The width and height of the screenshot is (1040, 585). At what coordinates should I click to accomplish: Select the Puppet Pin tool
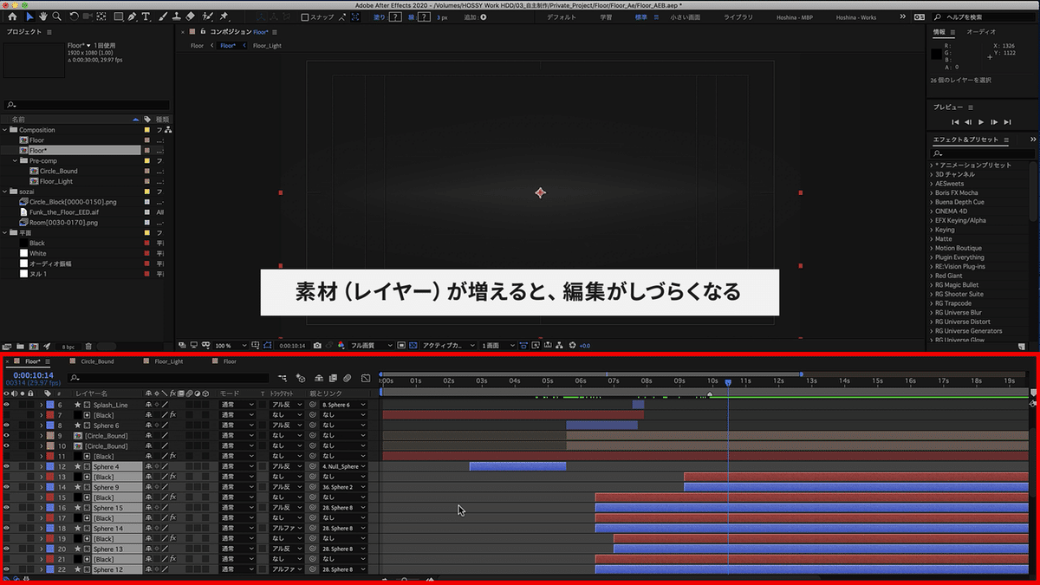224,16
